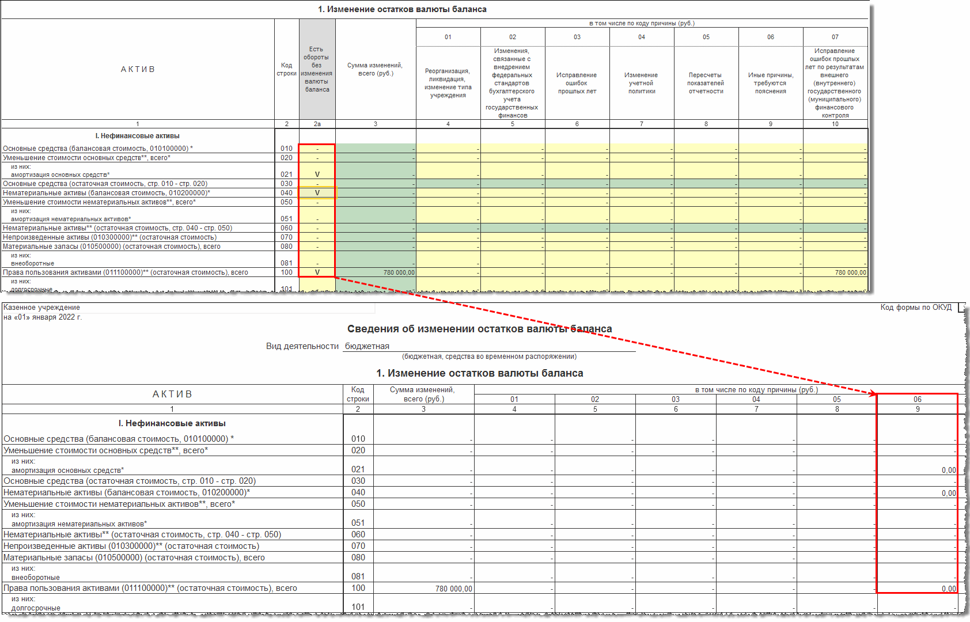
Task: Toggle turnover mark for row 050 in upper form
Action: tap(317, 202)
